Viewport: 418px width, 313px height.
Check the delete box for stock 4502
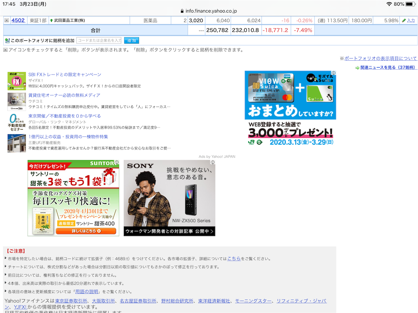coord(7,20)
